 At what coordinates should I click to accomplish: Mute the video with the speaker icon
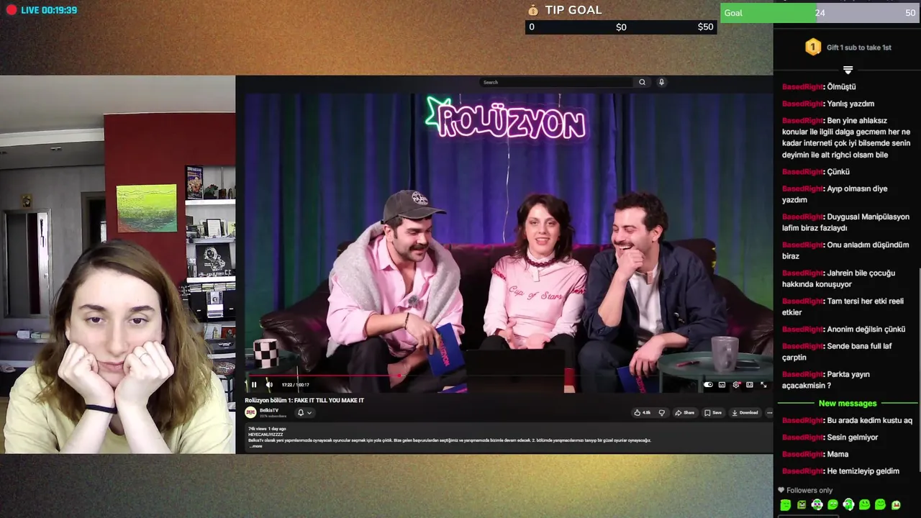(x=269, y=385)
